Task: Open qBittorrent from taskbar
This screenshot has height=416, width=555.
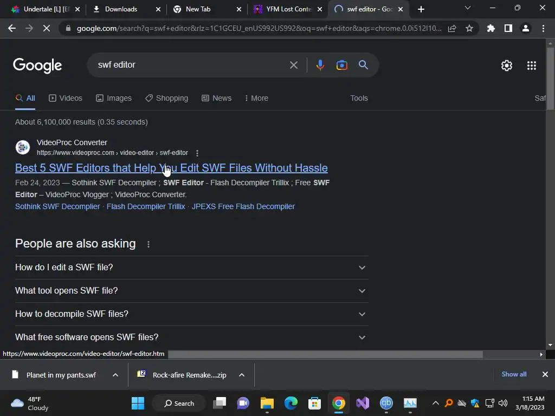Action: (386, 403)
